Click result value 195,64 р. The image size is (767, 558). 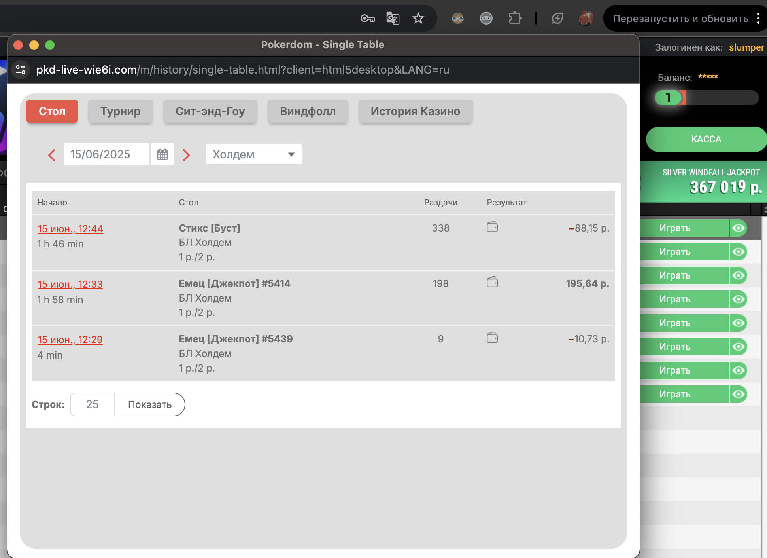[588, 284]
